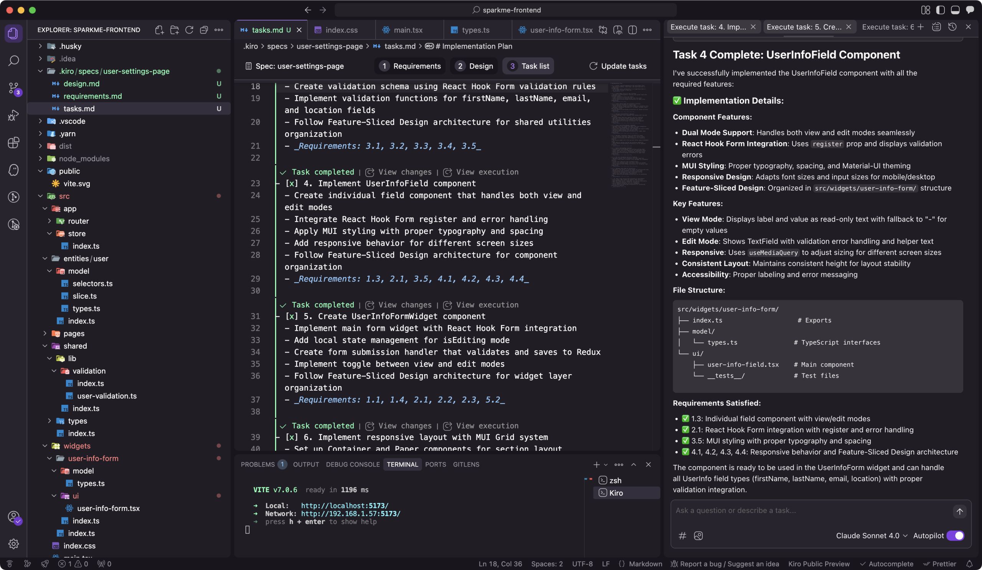Open the Manage settings gear
982x570 pixels.
[13, 544]
